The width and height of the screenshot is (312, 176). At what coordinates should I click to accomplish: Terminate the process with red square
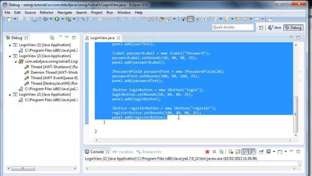(207, 152)
